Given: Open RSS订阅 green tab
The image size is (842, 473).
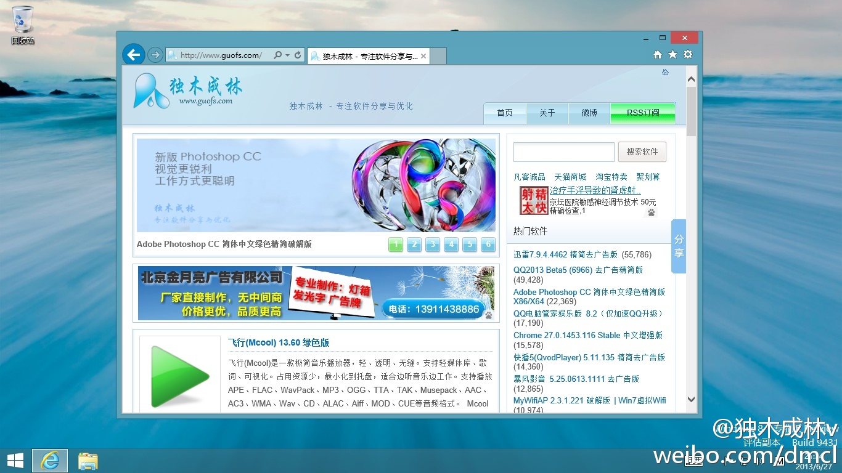Looking at the screenshot, I should pyautogui.click(x=643, y=113).
